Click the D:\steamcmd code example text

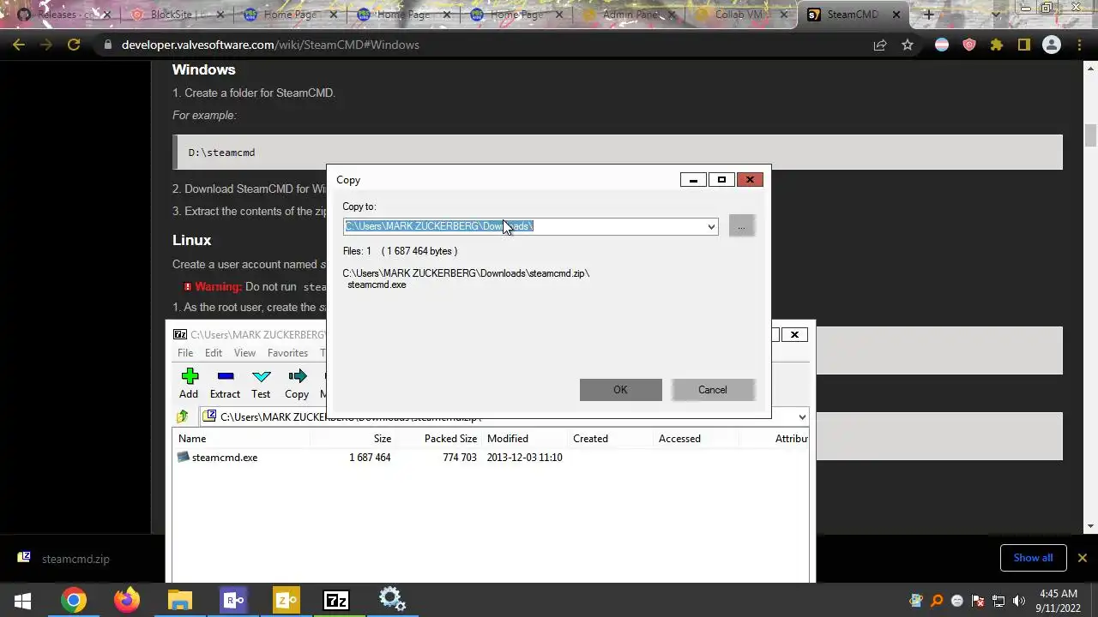tap(221, 153)
